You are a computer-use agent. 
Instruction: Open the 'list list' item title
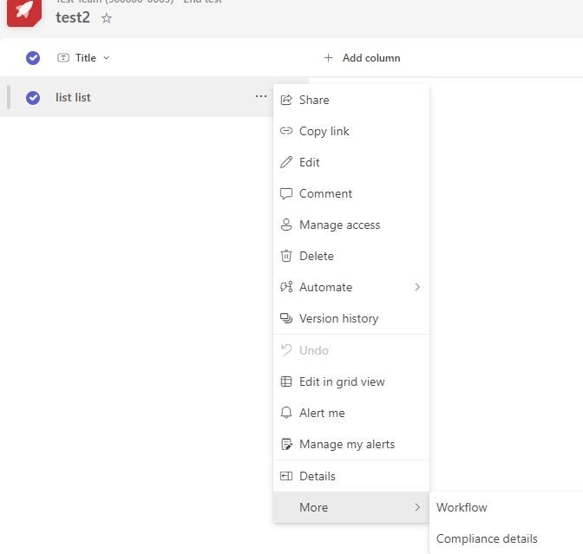[x=73, y=97]
